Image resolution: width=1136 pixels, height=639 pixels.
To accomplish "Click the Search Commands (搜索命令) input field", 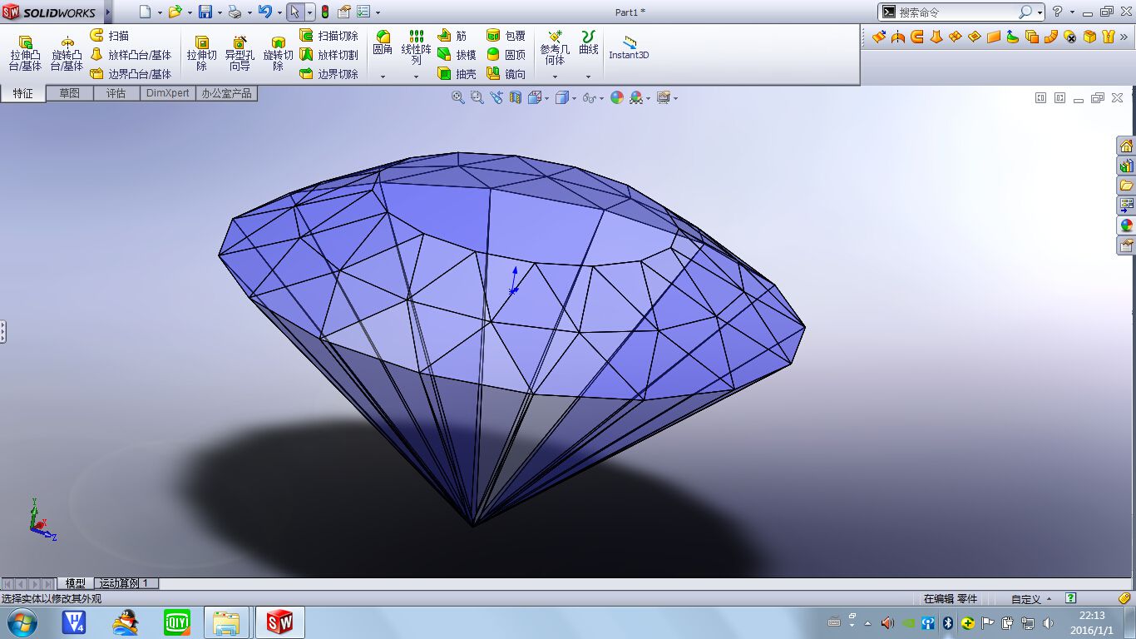I will pyautogui.click(x=956, y=12).
